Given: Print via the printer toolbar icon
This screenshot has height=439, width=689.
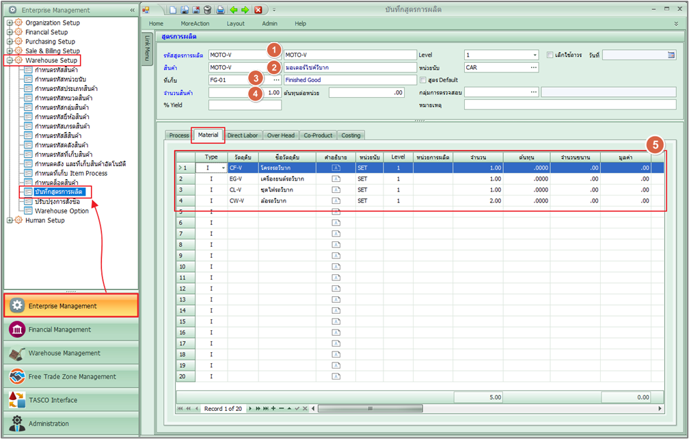Looking at the screenshot, I should click(x=221, y=9).
